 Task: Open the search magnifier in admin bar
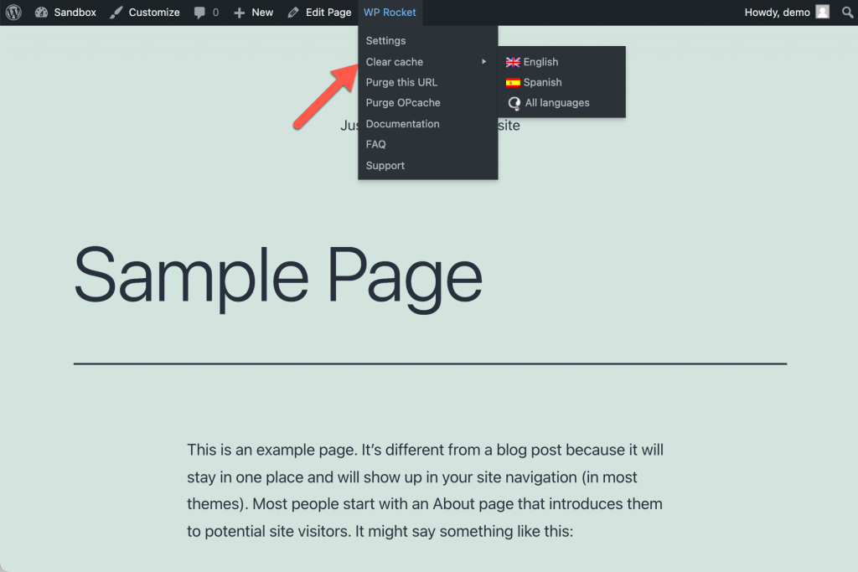point(847,12)
